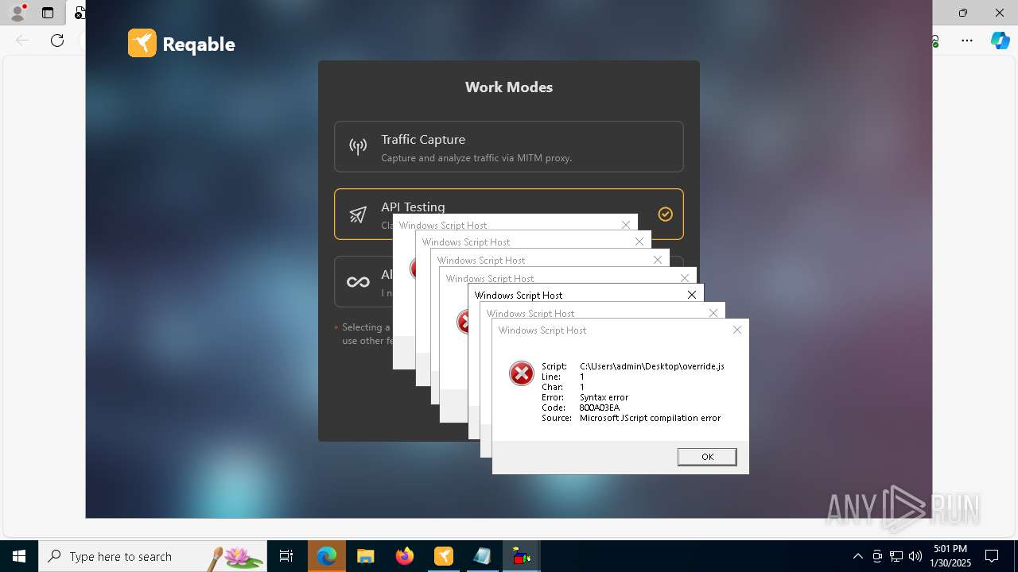1018x572 pixels.
Task: Select the Traffic Capture work mode
Action: pos(508,146)
